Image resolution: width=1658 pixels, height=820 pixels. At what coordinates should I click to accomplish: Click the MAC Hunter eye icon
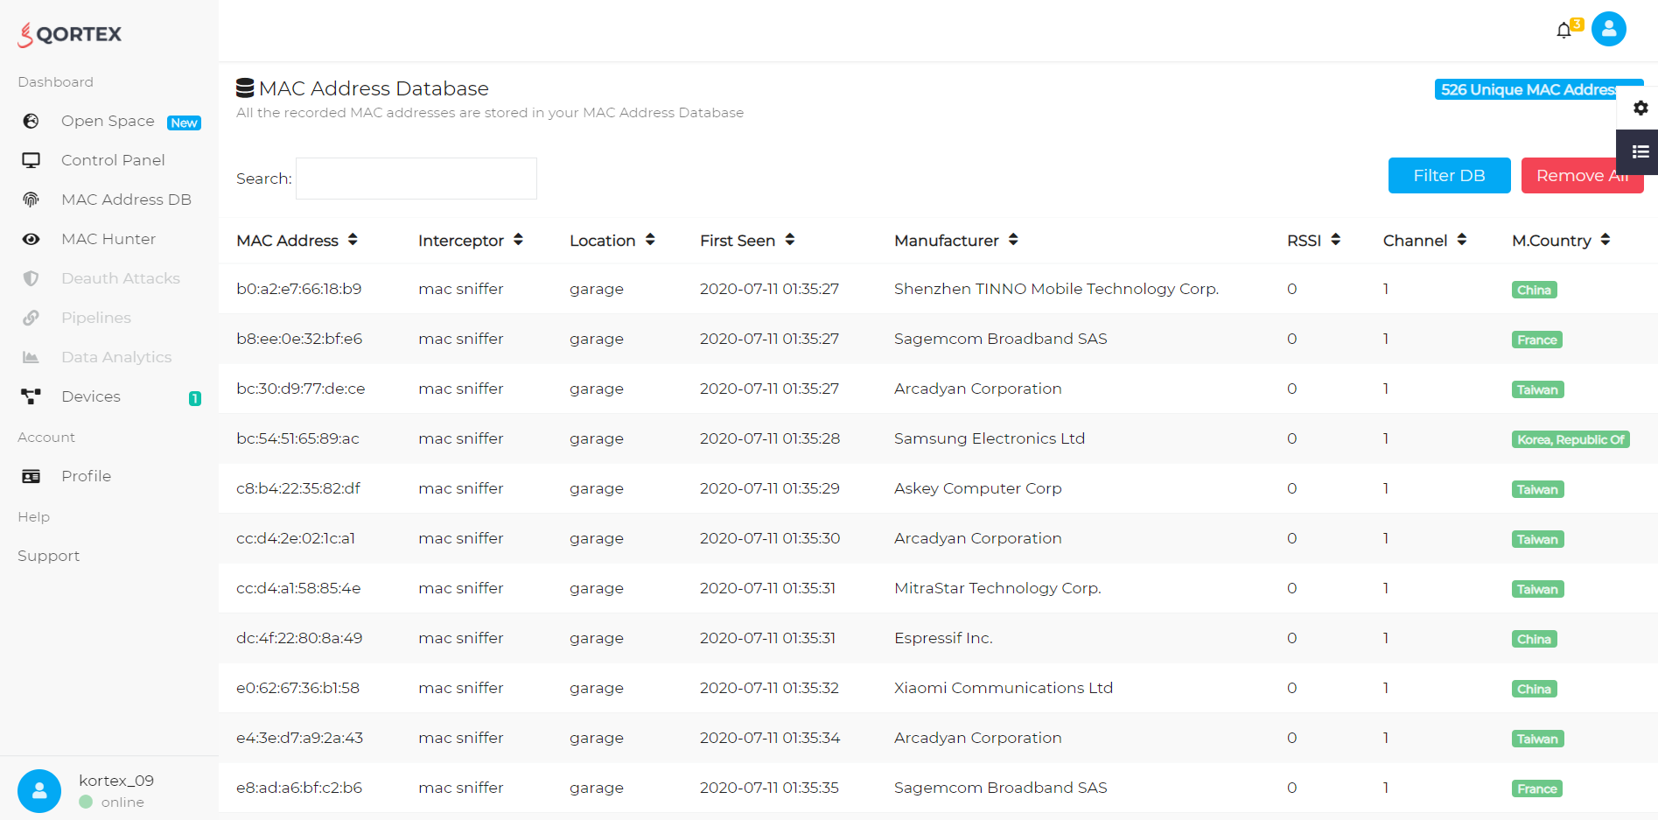pyautogui.click(x=31, y=239)
